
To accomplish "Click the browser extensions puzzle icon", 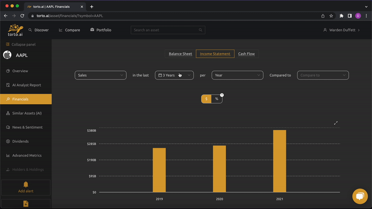I will (x=341, y=16).
